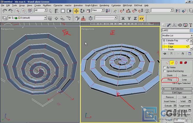The image size is (193, 123).
Task: Click the Loft02 object name field
Action: [175, 30]
